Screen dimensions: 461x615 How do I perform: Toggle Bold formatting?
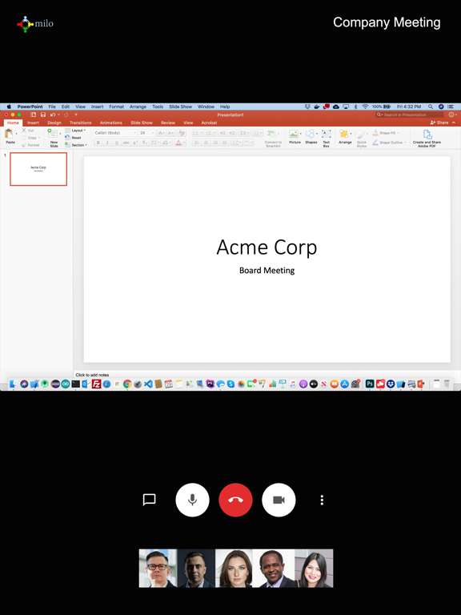coord(98,143)
